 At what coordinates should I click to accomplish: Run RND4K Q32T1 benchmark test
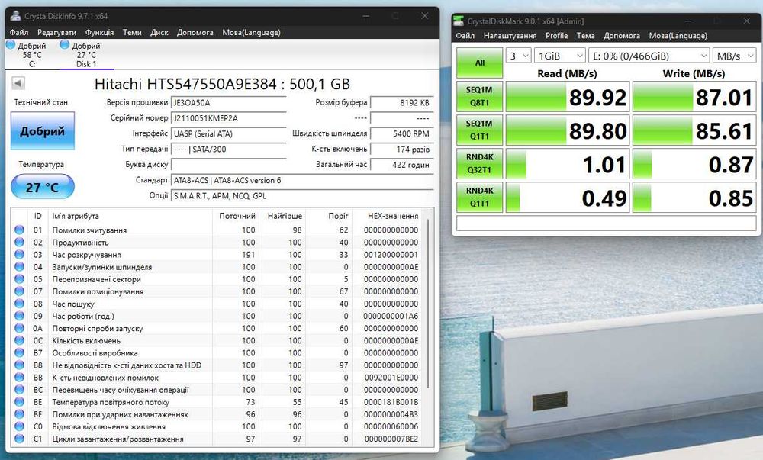click(479, 163)
